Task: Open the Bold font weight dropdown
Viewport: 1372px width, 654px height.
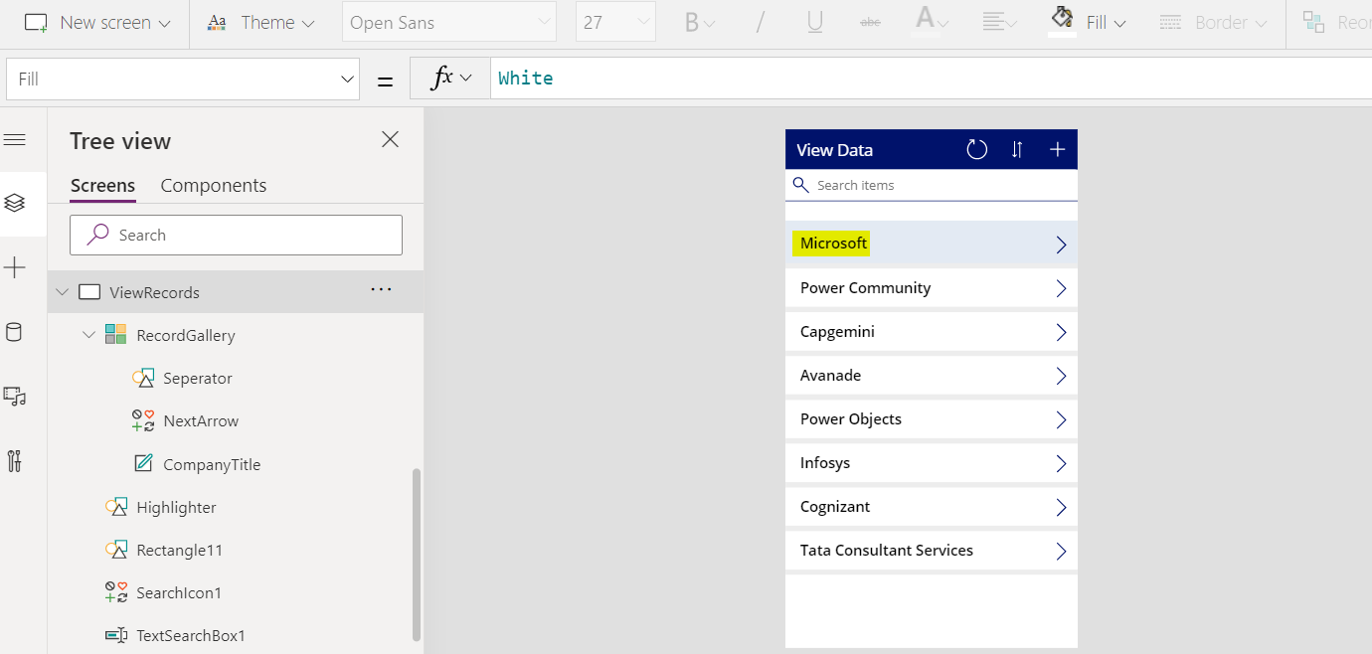Action: [700, 22]
